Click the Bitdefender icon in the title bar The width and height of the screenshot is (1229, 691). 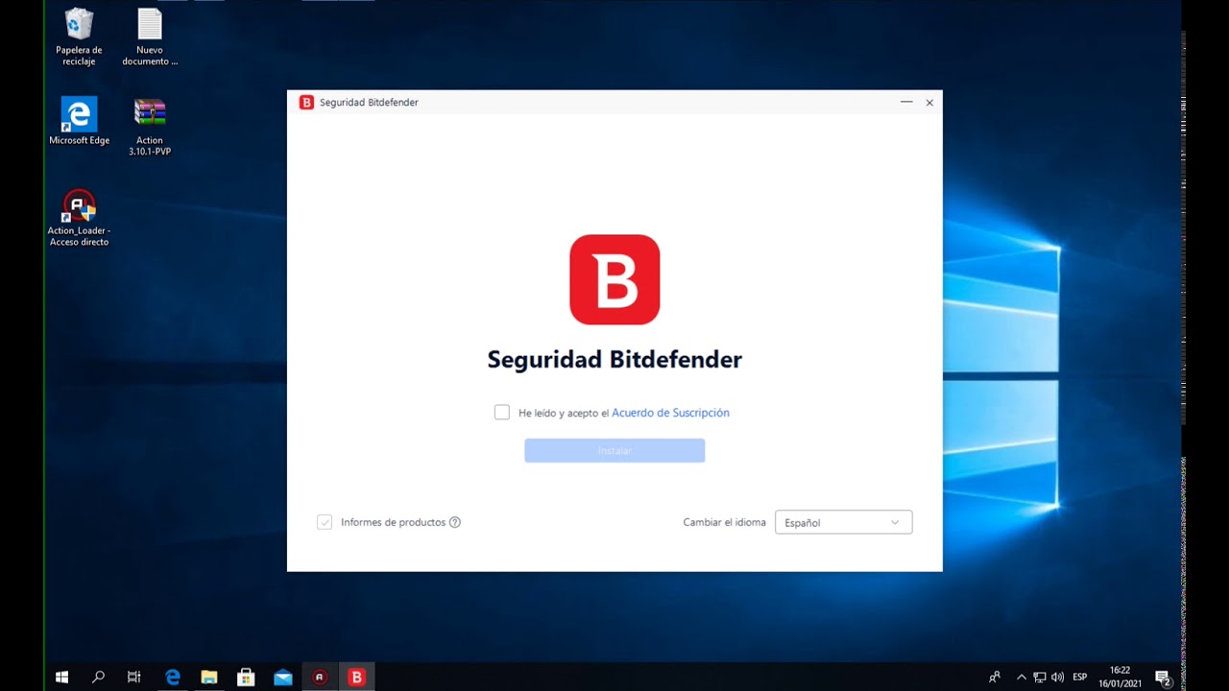(x=306, y=102)
